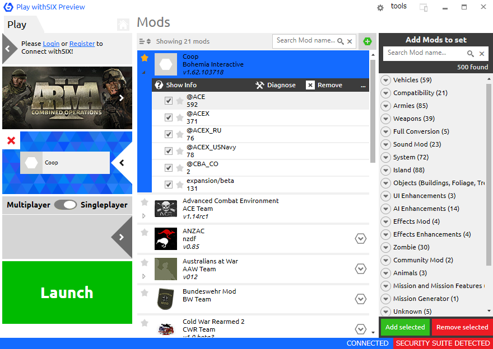Click the Login link
Viewport: 493px width, 349px height.
point(51,44)
